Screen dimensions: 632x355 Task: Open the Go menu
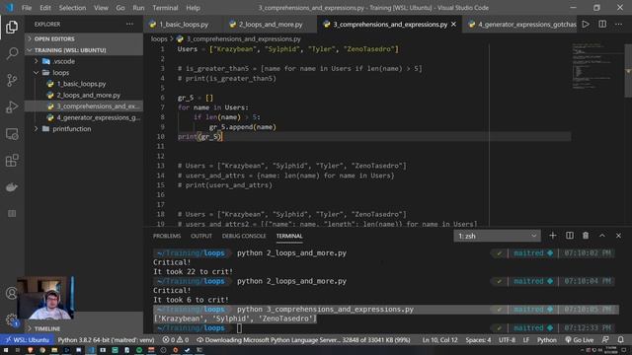click(x=120, y=8)
